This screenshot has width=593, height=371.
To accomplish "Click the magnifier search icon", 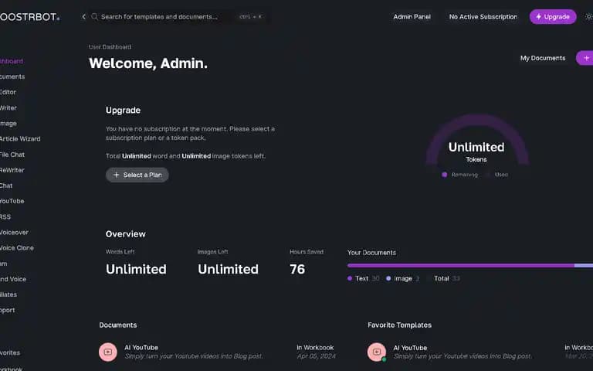I will pyautogui.click(x=94, y=17).
